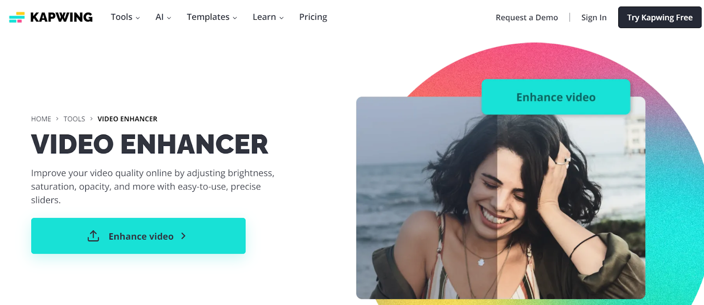The width and height of the screenshot is (704, 305).
Task: Click the HOME breadcrumb link
Action: [41, 119]
